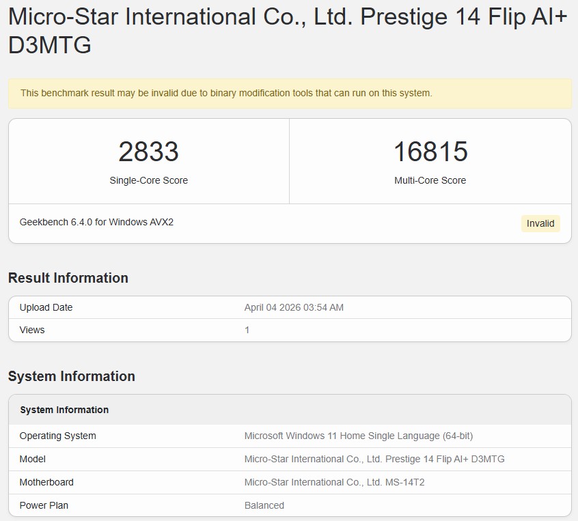Click the Power Plan label
Screen dimensions: 578x521
click(44, 505)
